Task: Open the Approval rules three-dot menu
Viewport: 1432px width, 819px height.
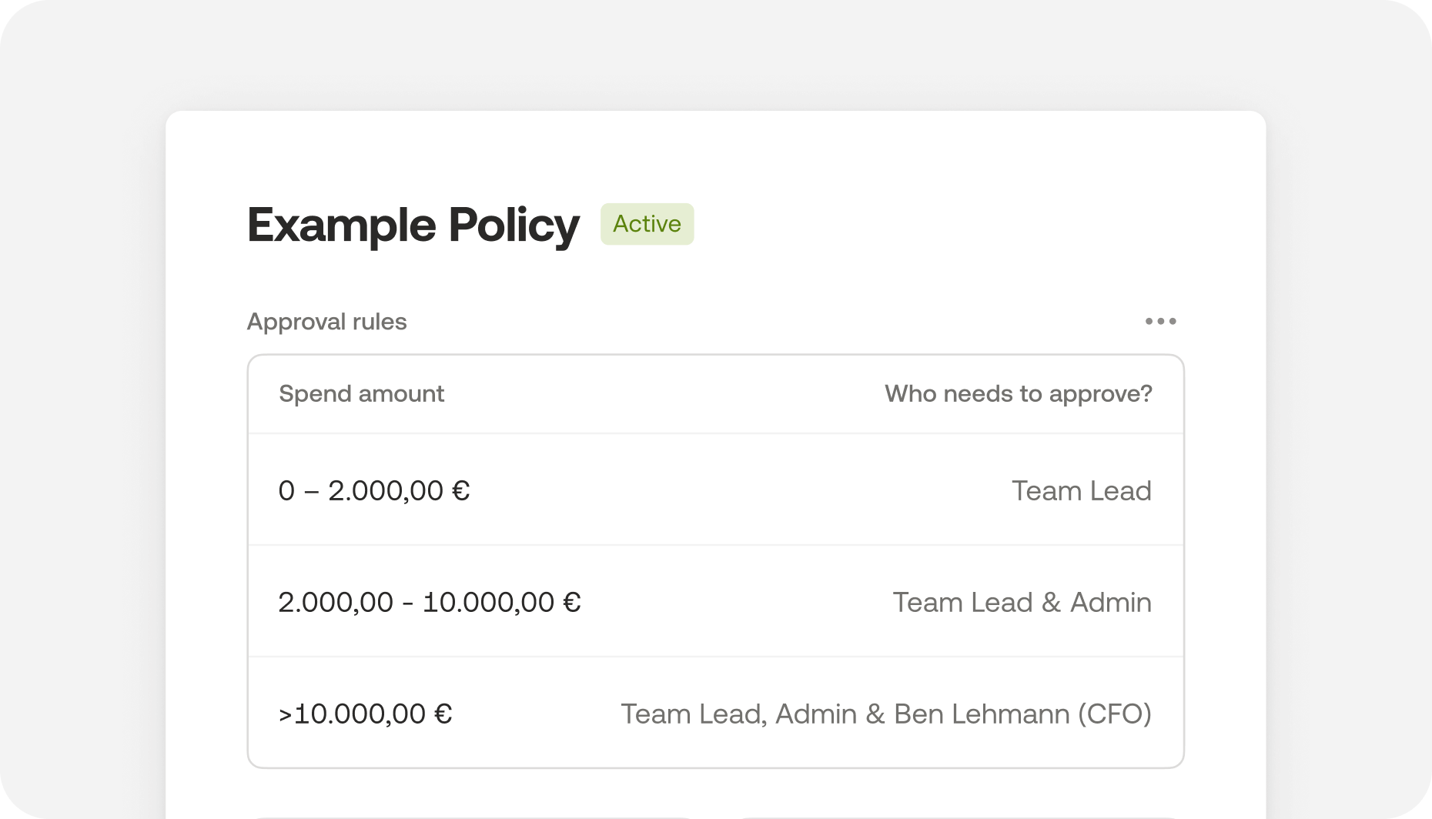Action: (1160, 321)
